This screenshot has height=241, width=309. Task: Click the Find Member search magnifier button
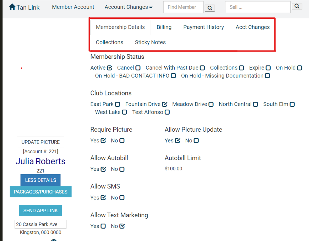pos(210,8)
